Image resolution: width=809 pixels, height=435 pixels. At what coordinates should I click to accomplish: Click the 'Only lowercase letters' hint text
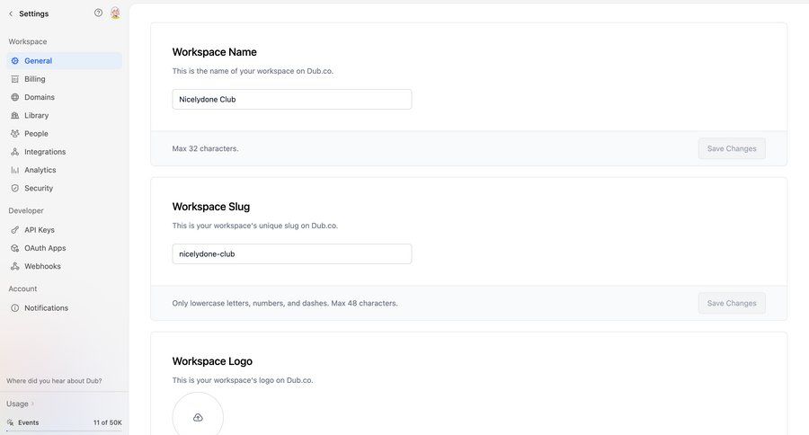pyautogui.click(x=285, y=304)
